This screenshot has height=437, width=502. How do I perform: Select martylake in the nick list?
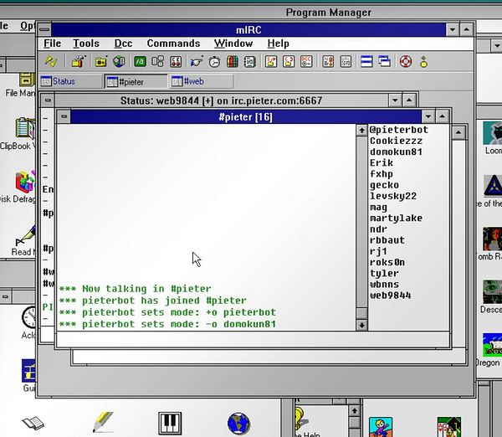click(x=396, y=218)
